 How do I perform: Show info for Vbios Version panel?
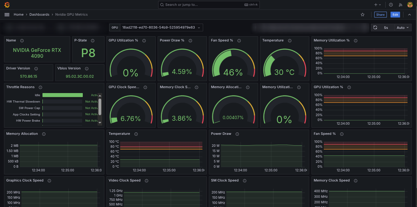click(x=86, y=68)
